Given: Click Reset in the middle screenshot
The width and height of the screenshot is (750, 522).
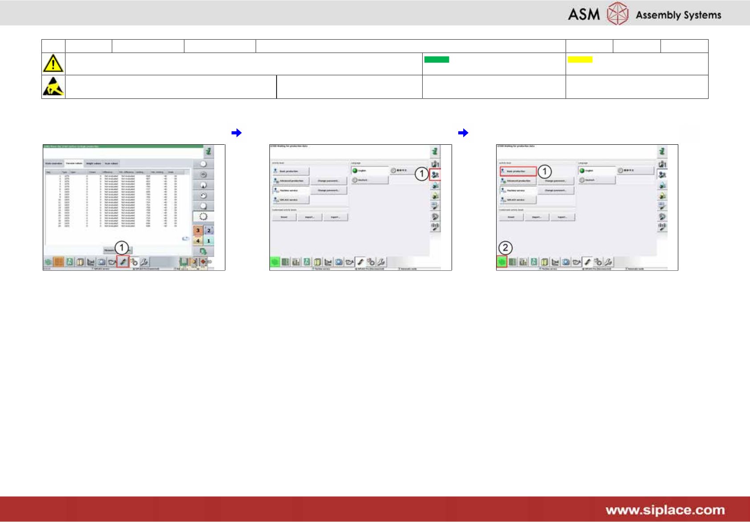Looking at the screenshot, I should click(285, 217).
